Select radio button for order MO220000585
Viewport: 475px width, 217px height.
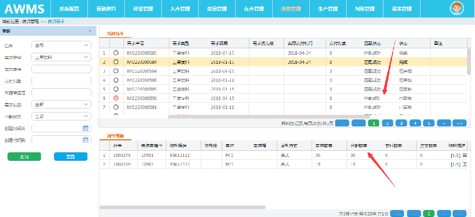click(x=116, y=53)
